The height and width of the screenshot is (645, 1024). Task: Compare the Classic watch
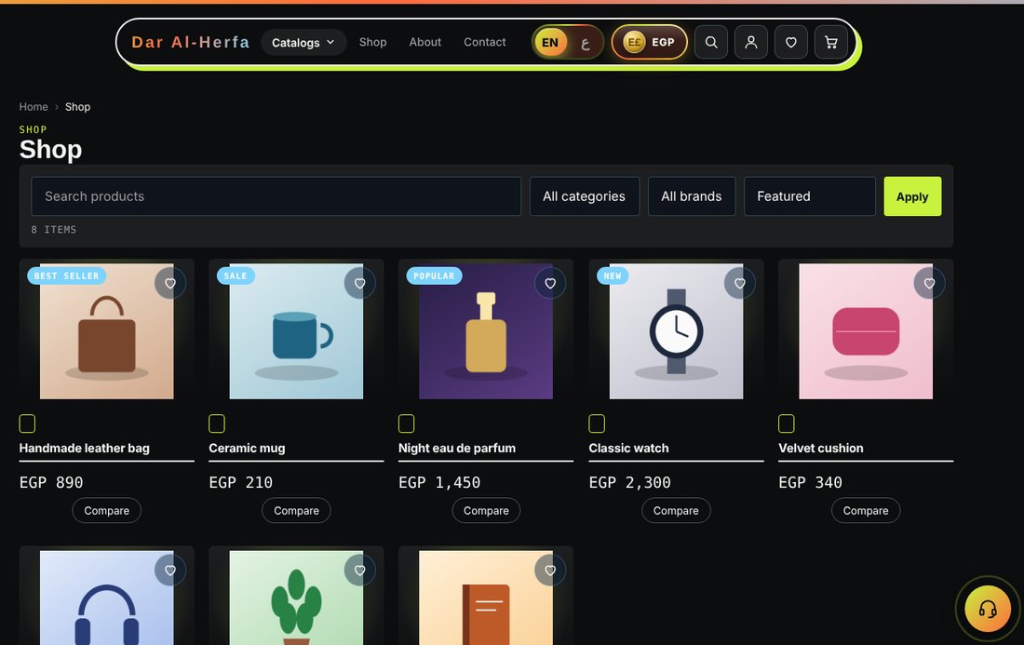(676, 511)
